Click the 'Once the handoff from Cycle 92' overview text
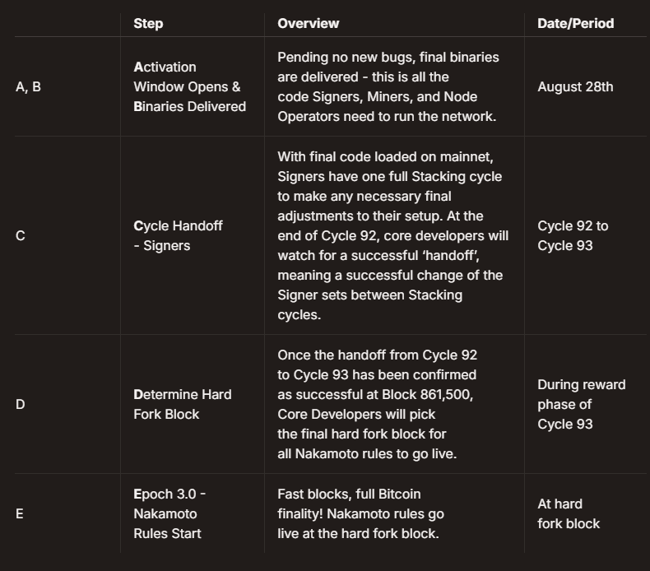 377,404
